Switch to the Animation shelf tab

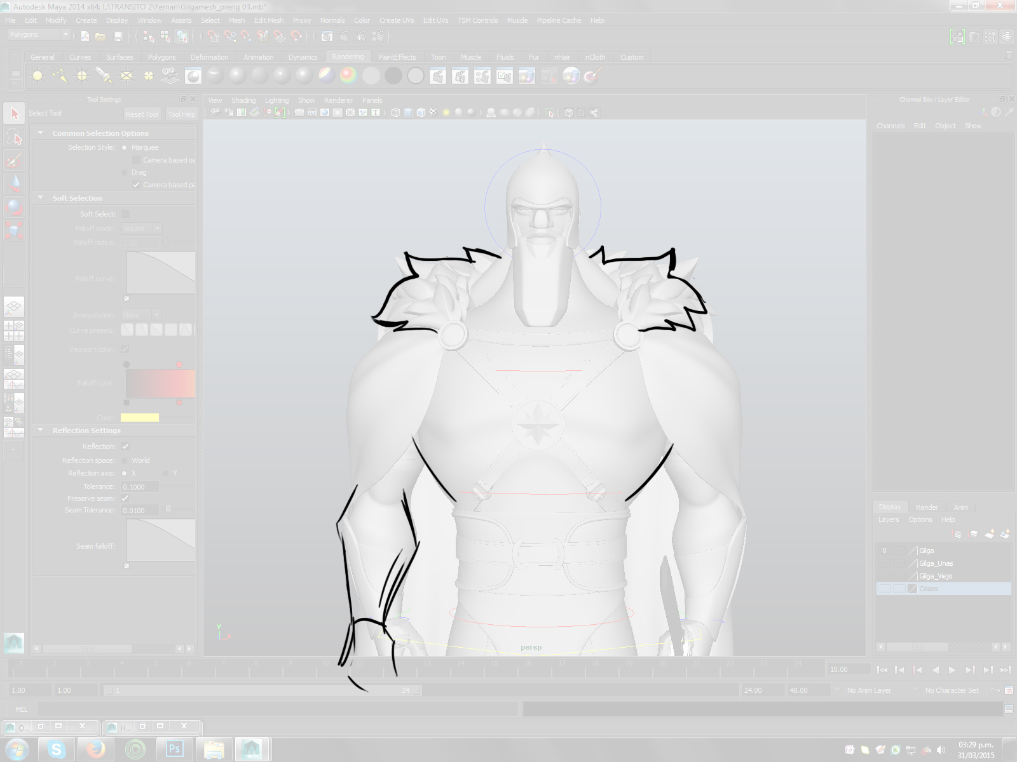coord(258,57)
